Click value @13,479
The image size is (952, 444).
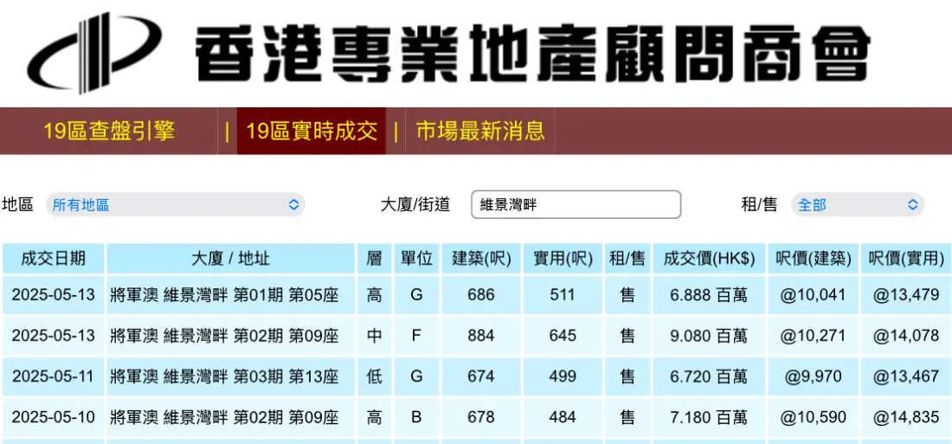point(906,296)
